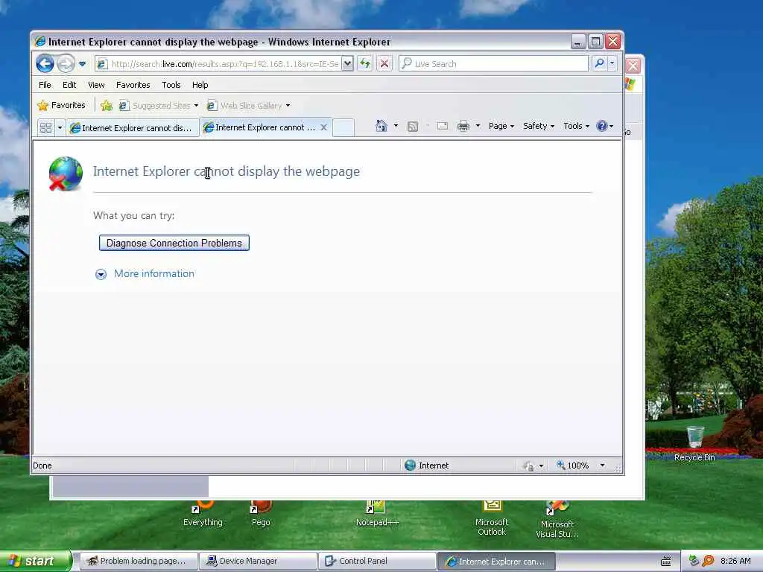Select the Microsoft Outlook desktop shortcut

(x=492, y=518)
